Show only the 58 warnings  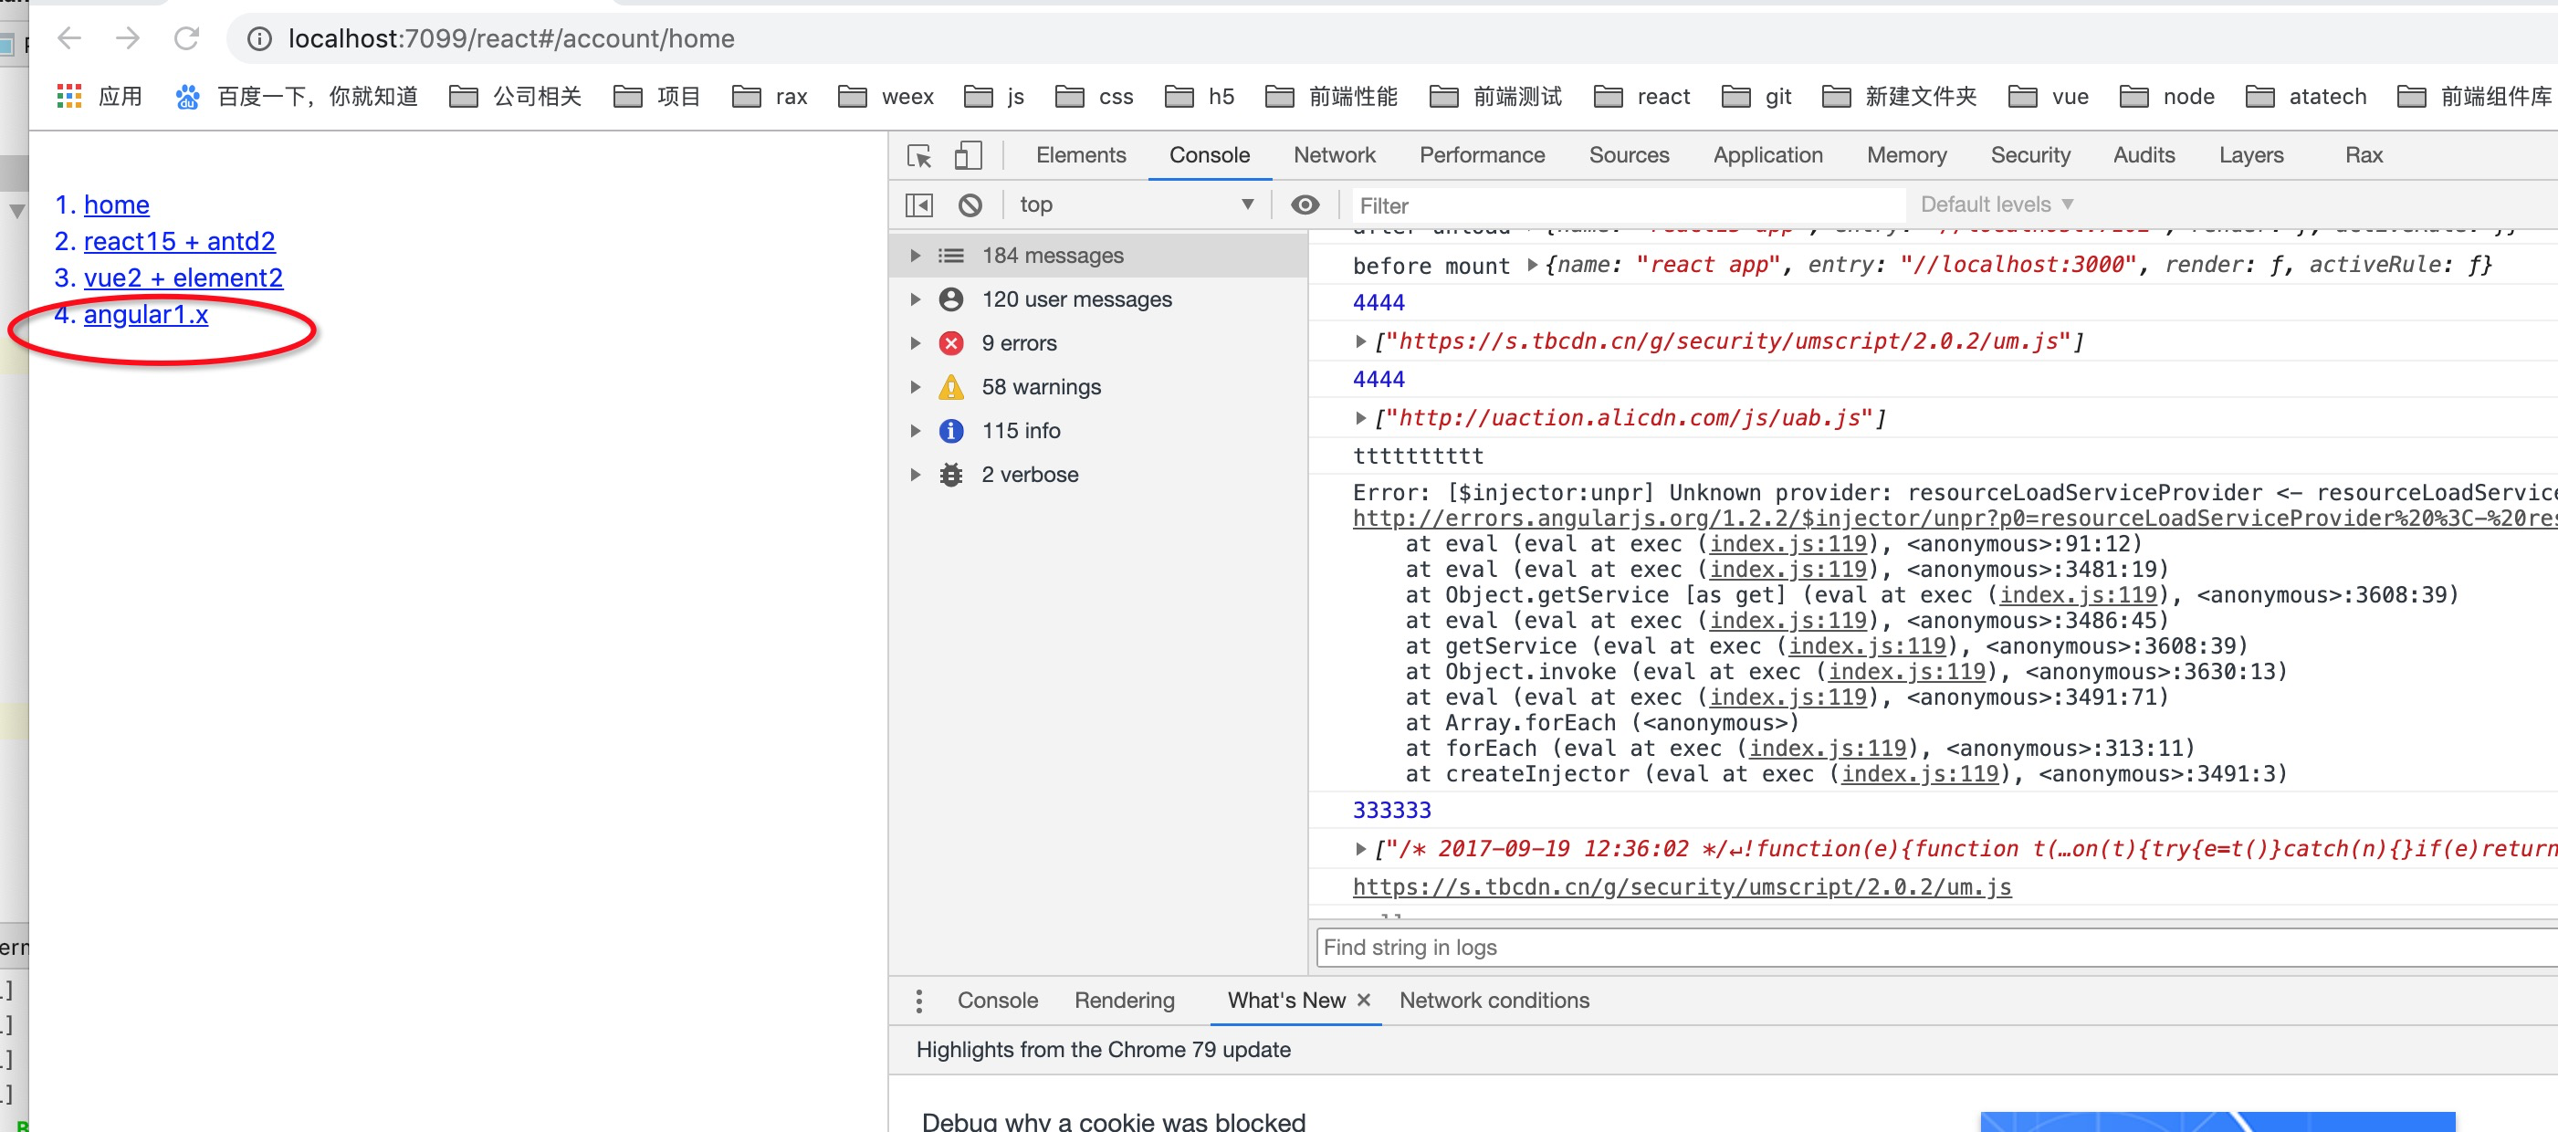[x=1041, y=387]
